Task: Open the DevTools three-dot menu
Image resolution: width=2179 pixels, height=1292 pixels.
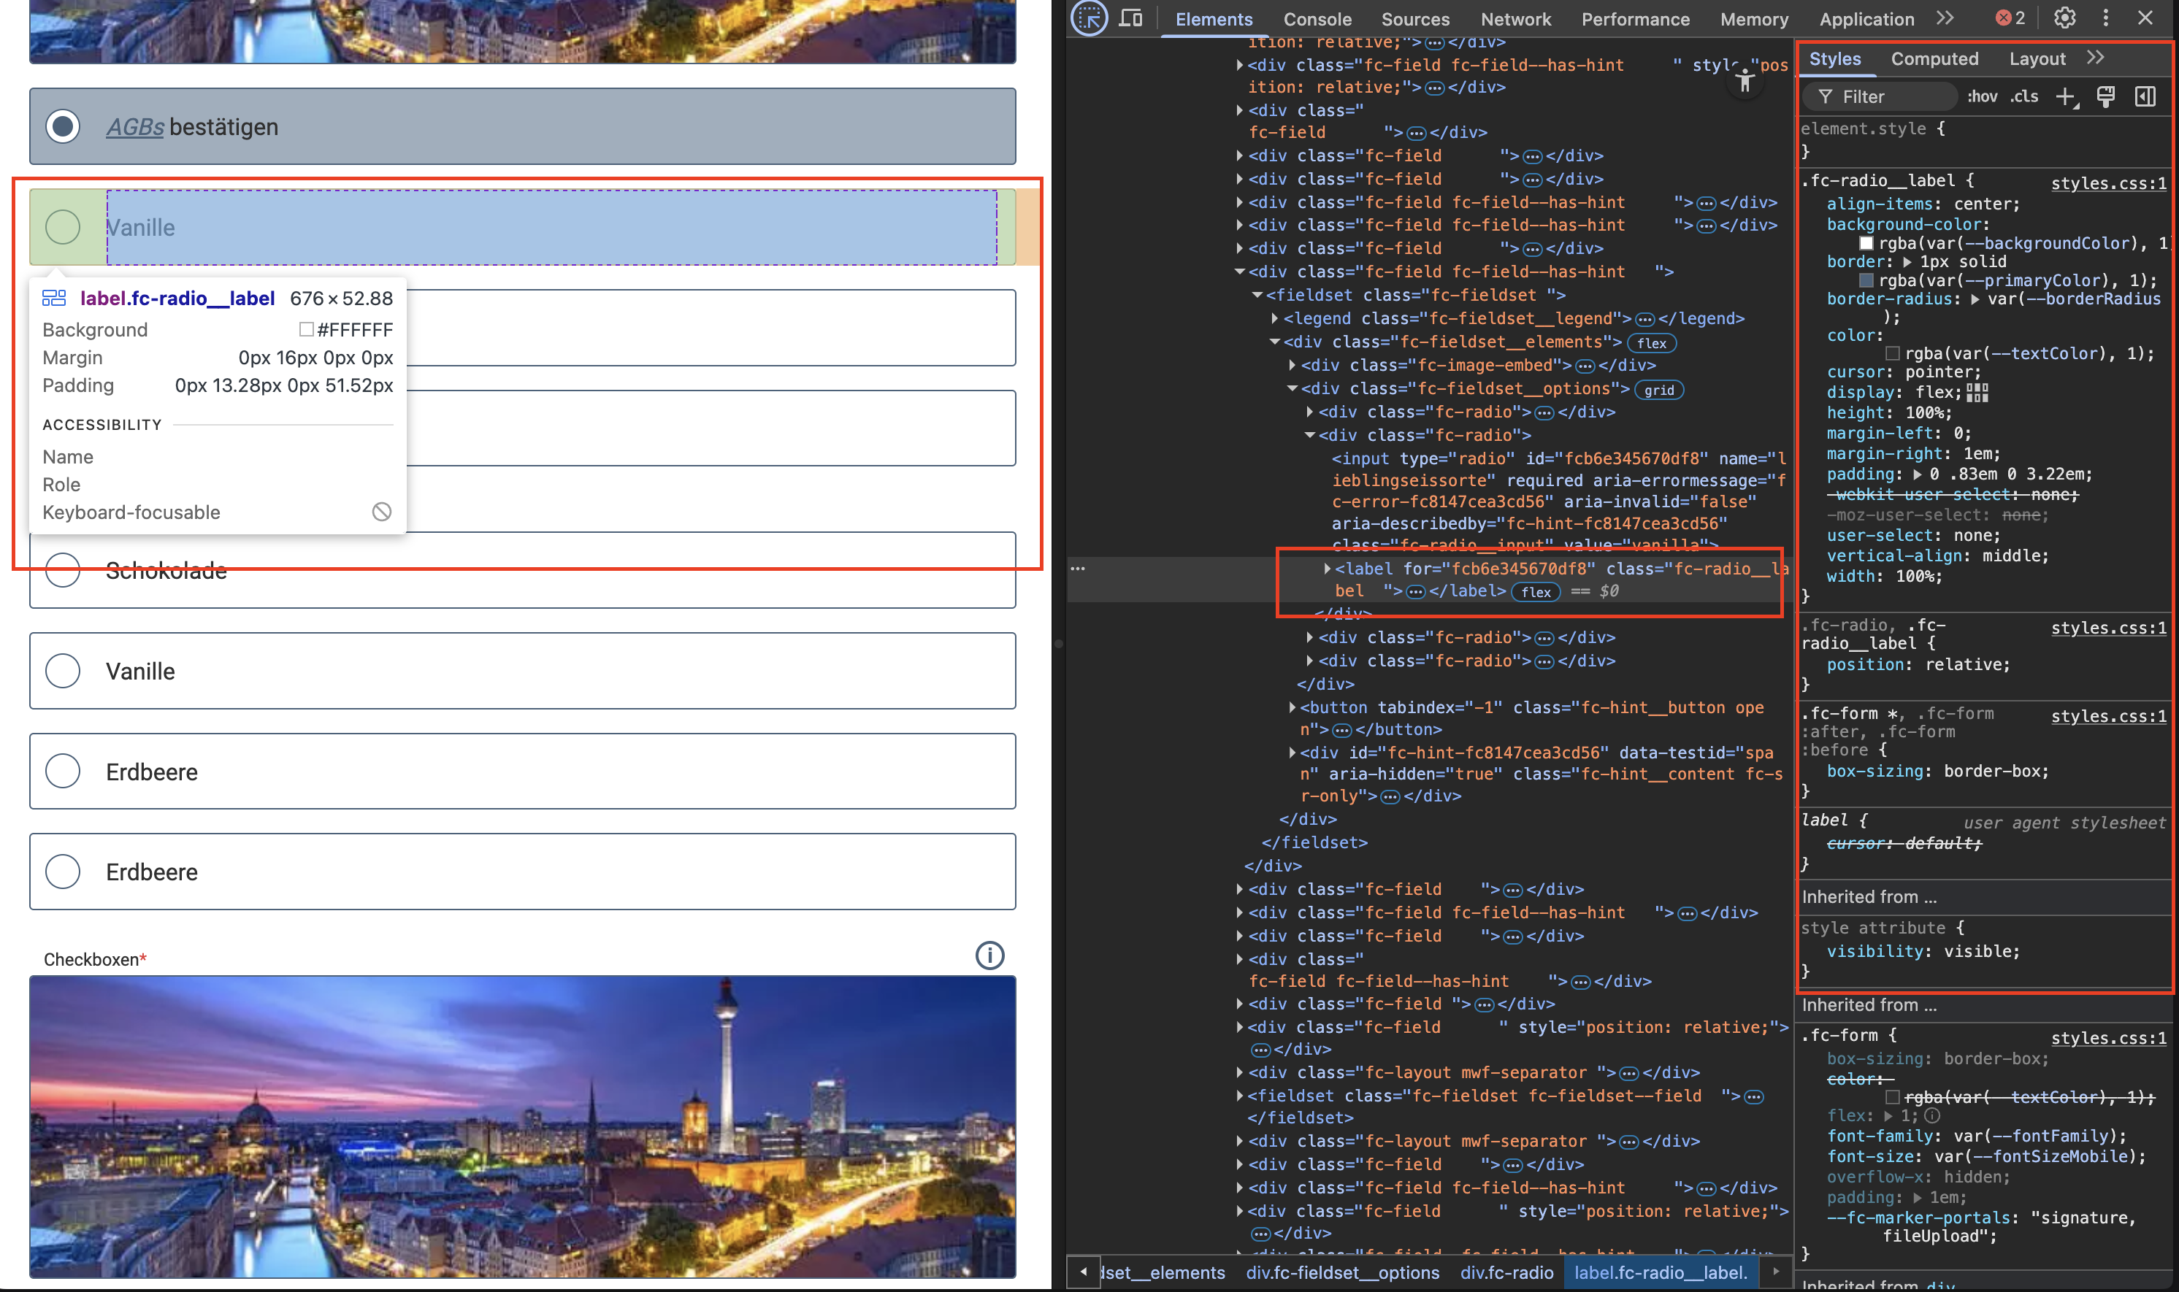Action: pos(2105,18)
